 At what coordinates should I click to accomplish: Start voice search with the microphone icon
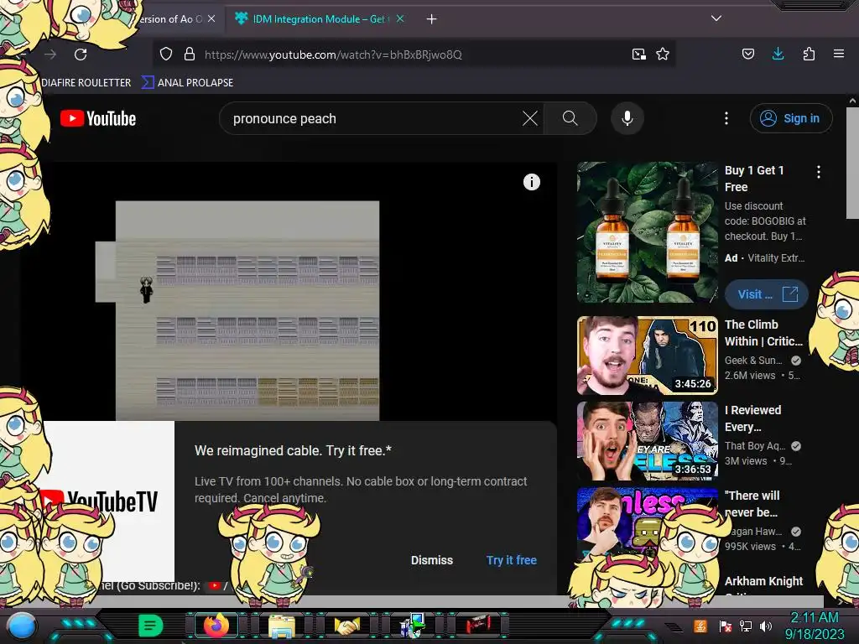[x=627, y=118]
